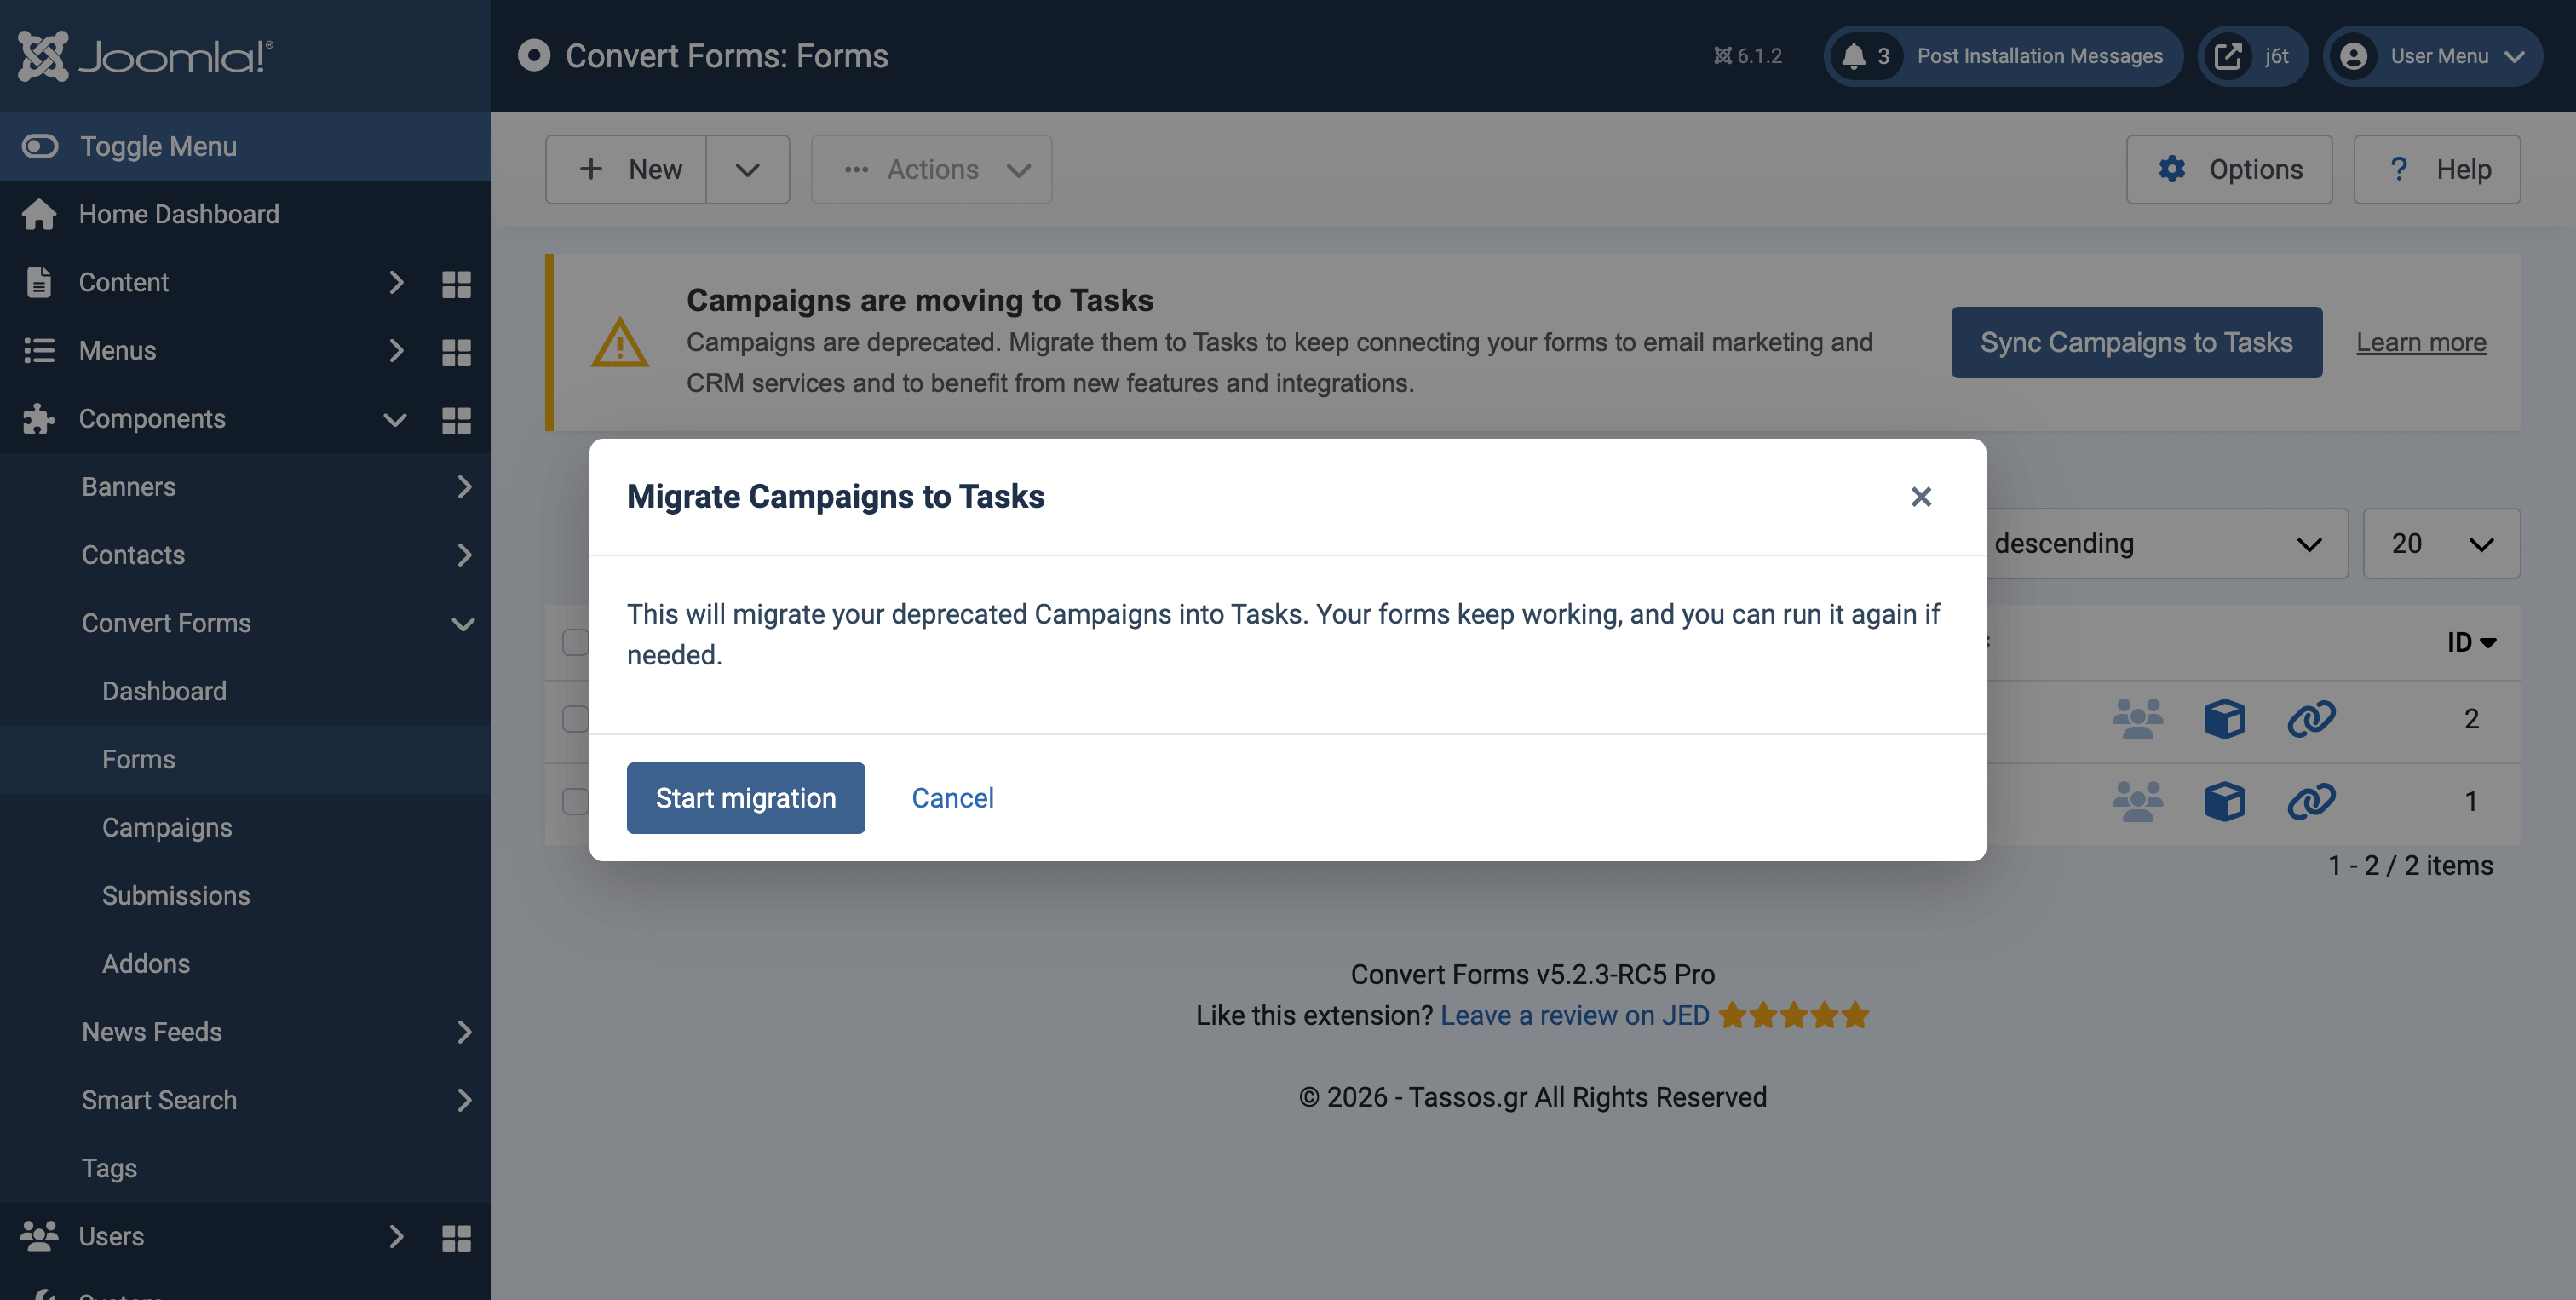Open the Help page

point(2437,169)
